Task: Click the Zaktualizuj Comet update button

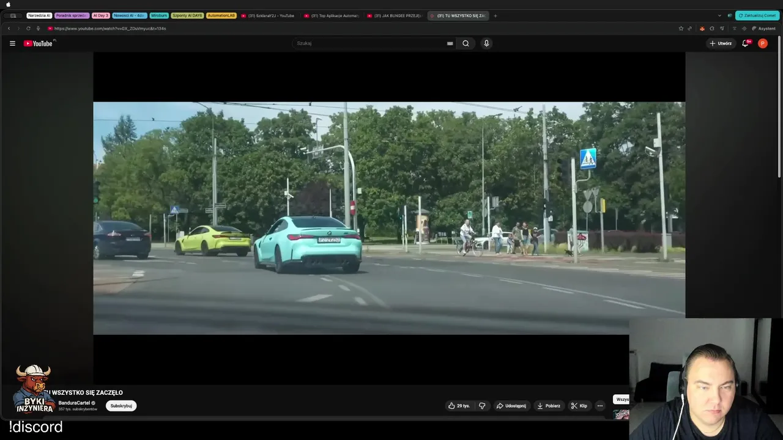Action: click(757, 15)
